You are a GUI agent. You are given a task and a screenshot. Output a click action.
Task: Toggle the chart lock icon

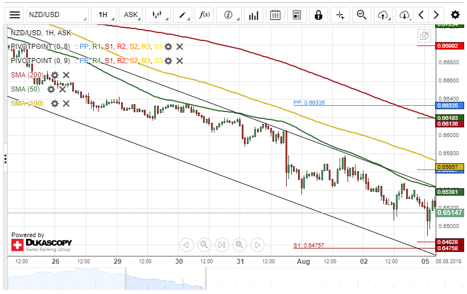point(319,15)
